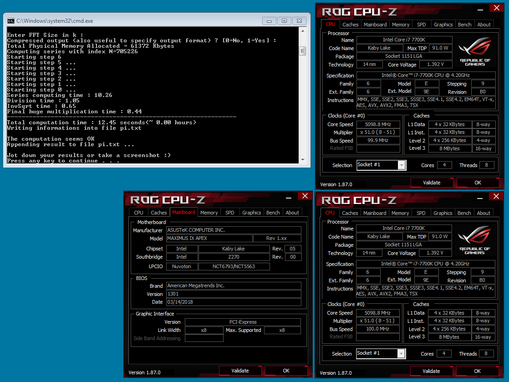This screenshot has width=509, height=382.
Task: Open Caches tab in Mainboard window
Action: point(159,213)
